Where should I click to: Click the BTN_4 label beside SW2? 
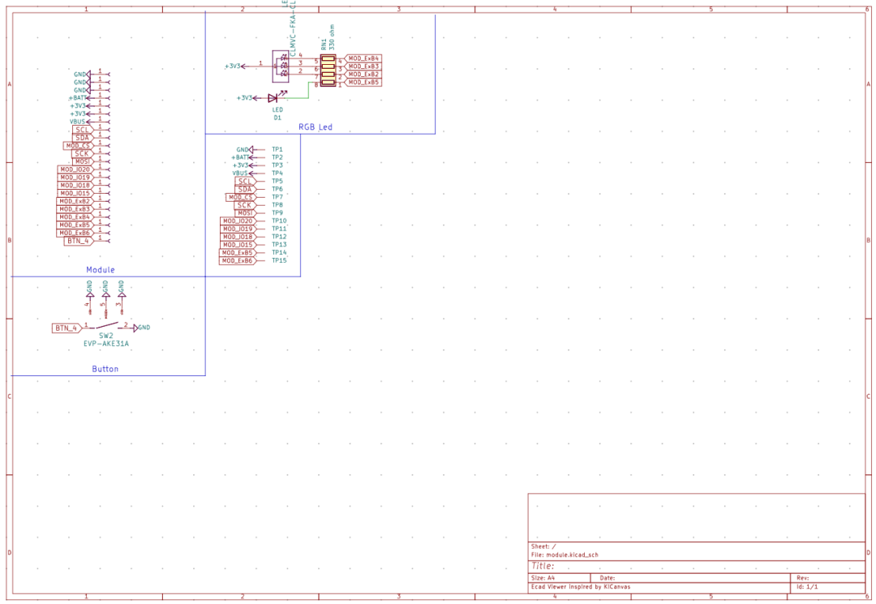pyautogui.click(x=67, y=328)
